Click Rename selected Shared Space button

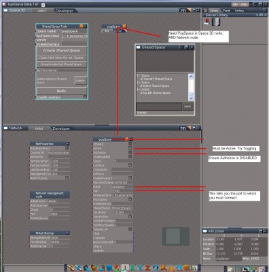click(x=62, y=65)
